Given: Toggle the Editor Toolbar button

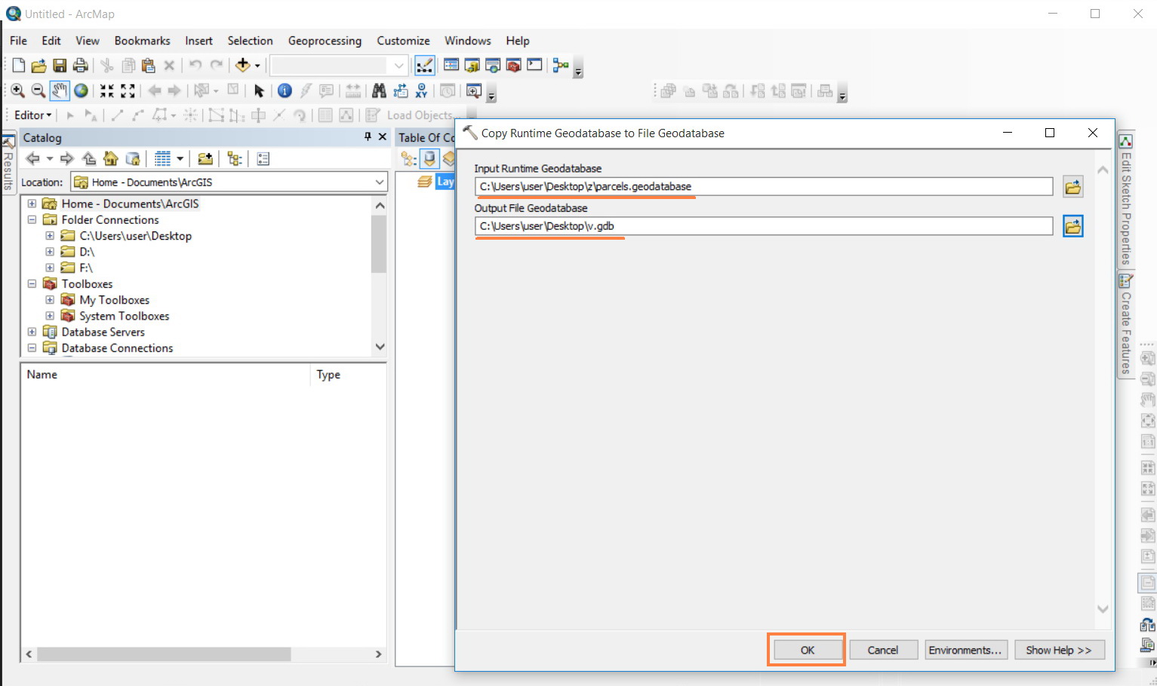Looking at the screenshot, I should (425, 66).
